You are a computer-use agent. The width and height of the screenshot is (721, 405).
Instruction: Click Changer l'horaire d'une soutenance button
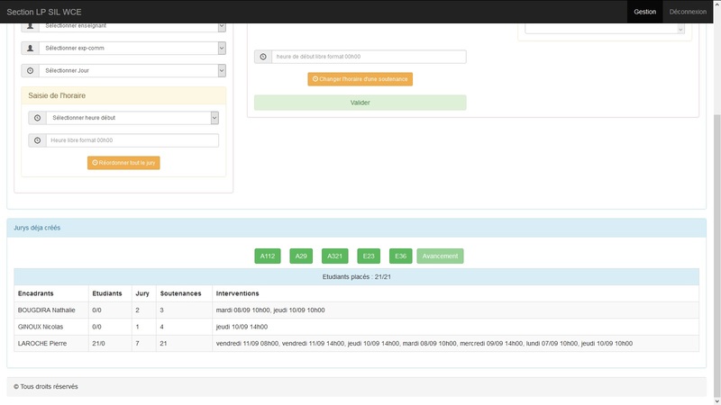[x=360, y=79]
